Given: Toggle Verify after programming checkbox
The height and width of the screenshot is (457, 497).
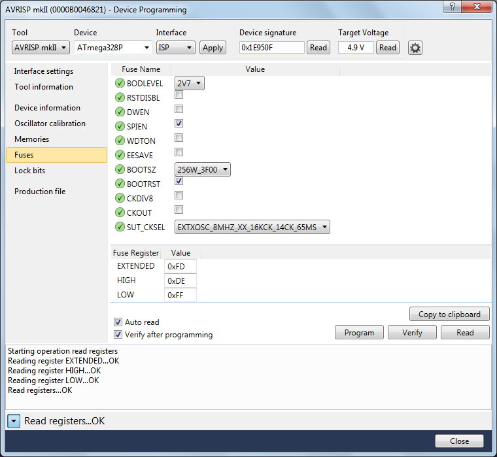Looking at the screenshot, I should (x=118, y=335).
